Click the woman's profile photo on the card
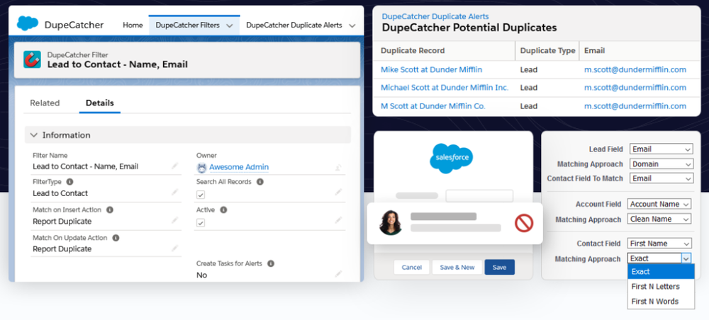Viewport: 709px width, 320px height. pos(390,222)
